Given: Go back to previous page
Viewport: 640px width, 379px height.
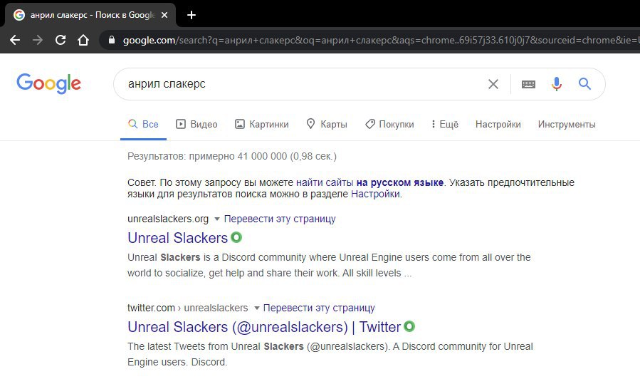Looking at the screenshot, I should 15,40.
